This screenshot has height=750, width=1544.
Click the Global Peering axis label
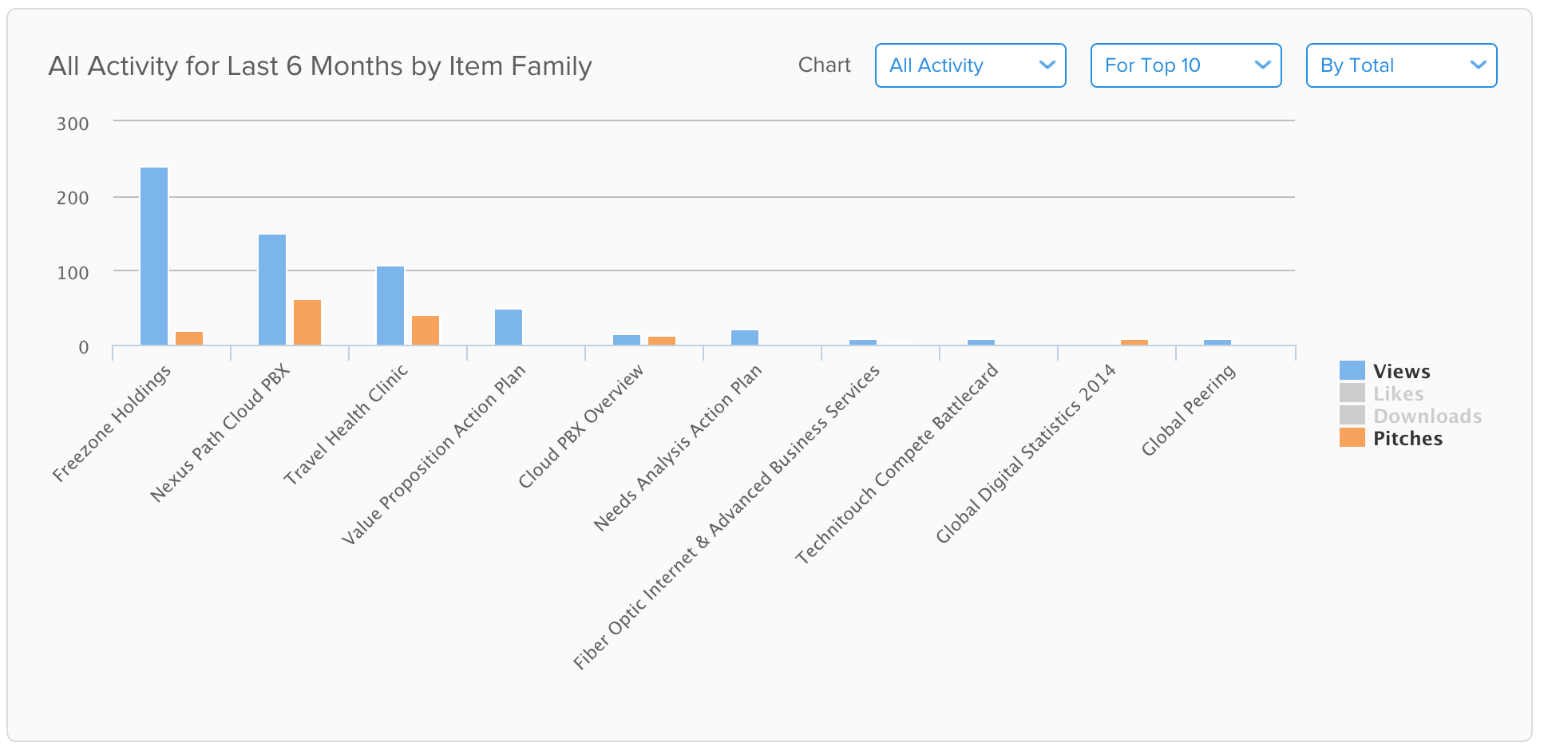(1188, 410)
